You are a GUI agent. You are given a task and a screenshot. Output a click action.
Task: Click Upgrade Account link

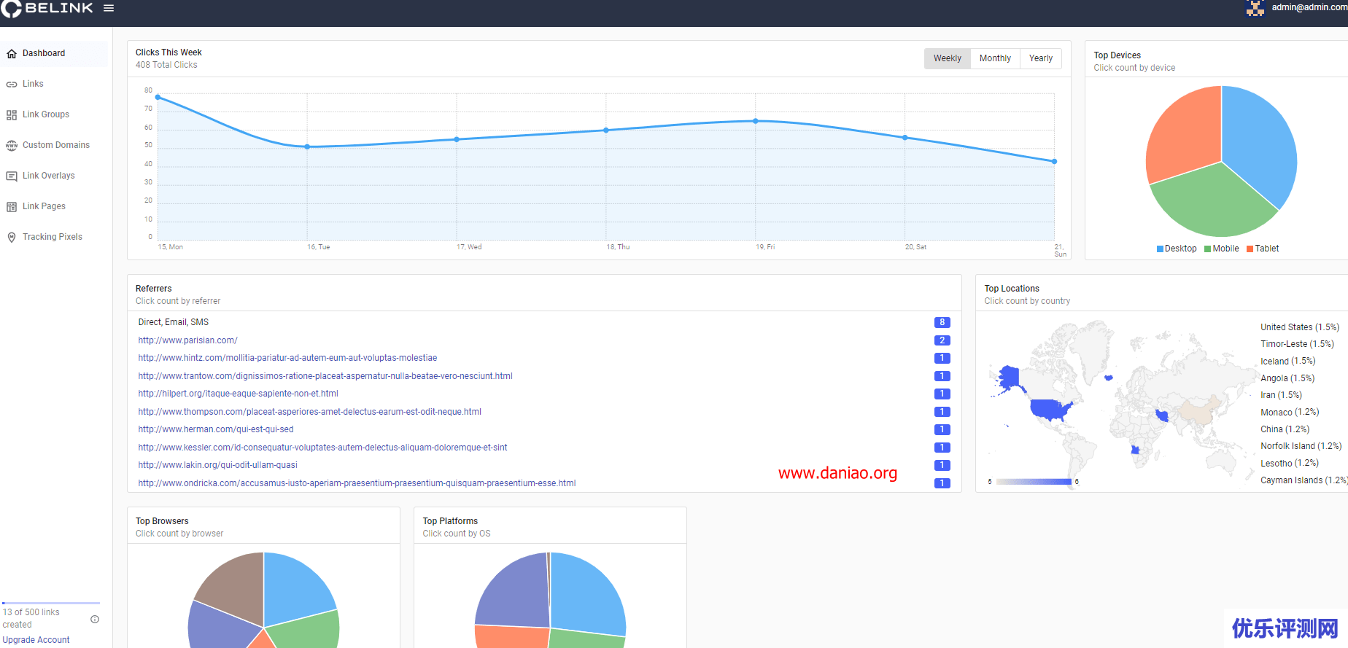36,640
